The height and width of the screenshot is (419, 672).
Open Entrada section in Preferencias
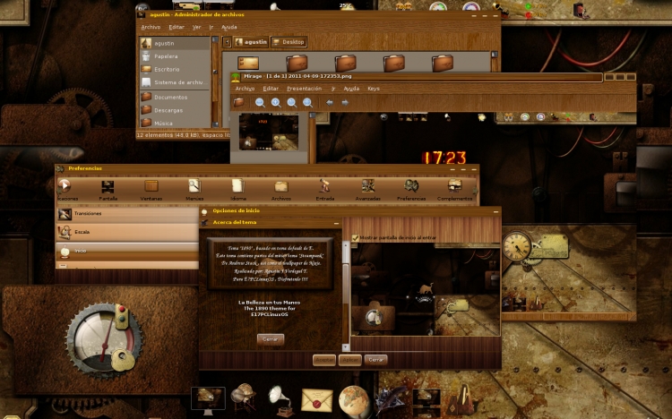325,190
